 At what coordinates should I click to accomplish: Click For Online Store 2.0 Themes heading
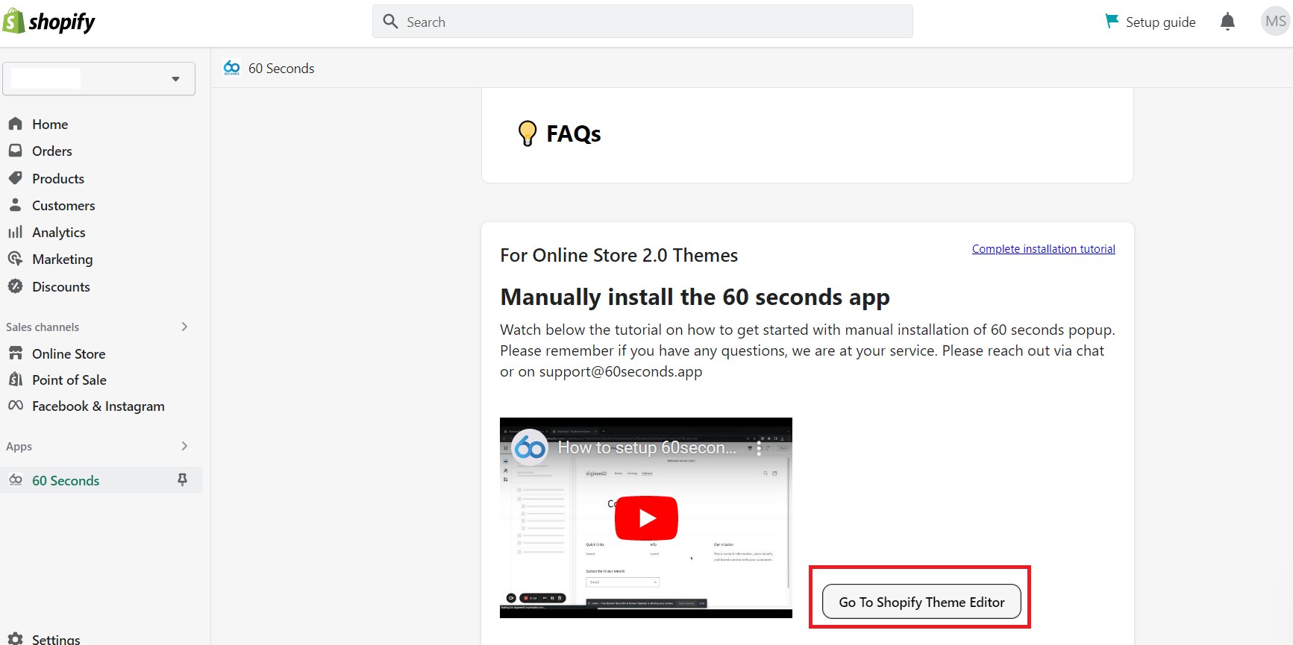pyautogui.click(x=619, y=256)
